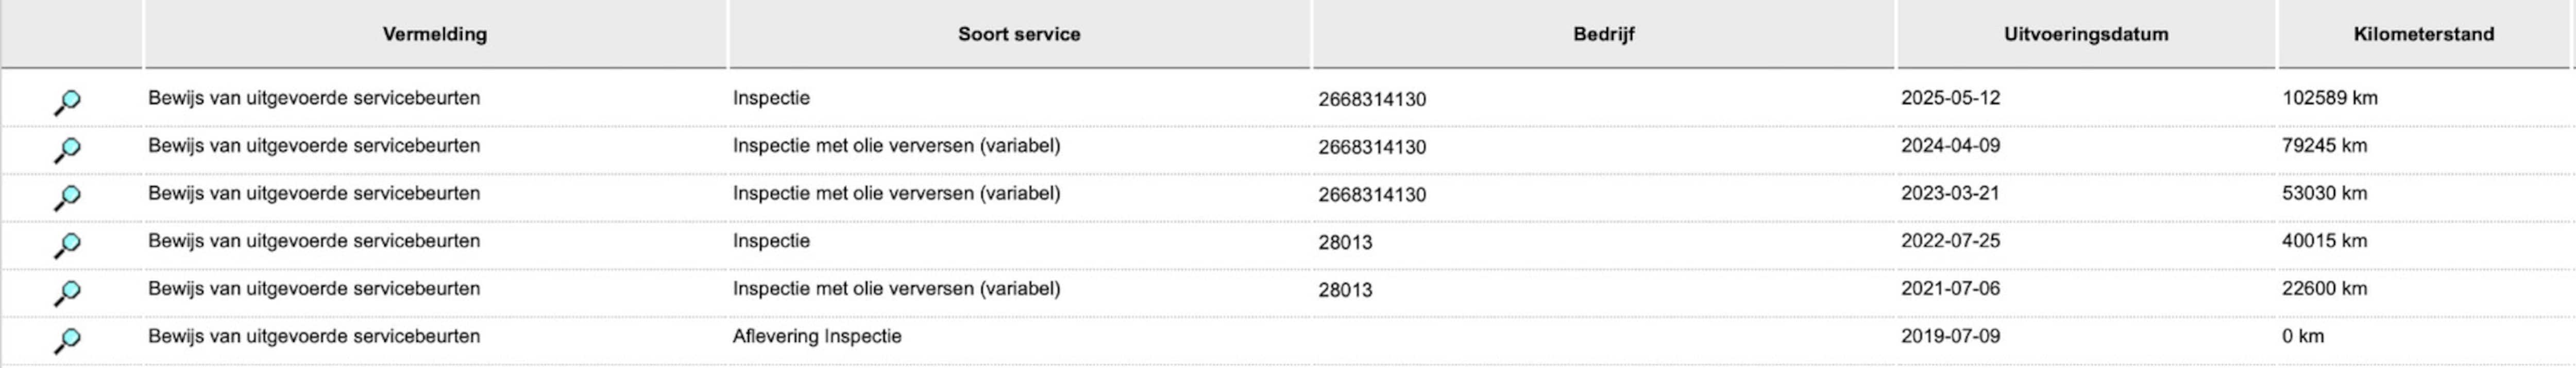The height and width of the screenshot is (368, 2576).
Task: Click the 53030 km mileage value
Action: (2324, 193)
